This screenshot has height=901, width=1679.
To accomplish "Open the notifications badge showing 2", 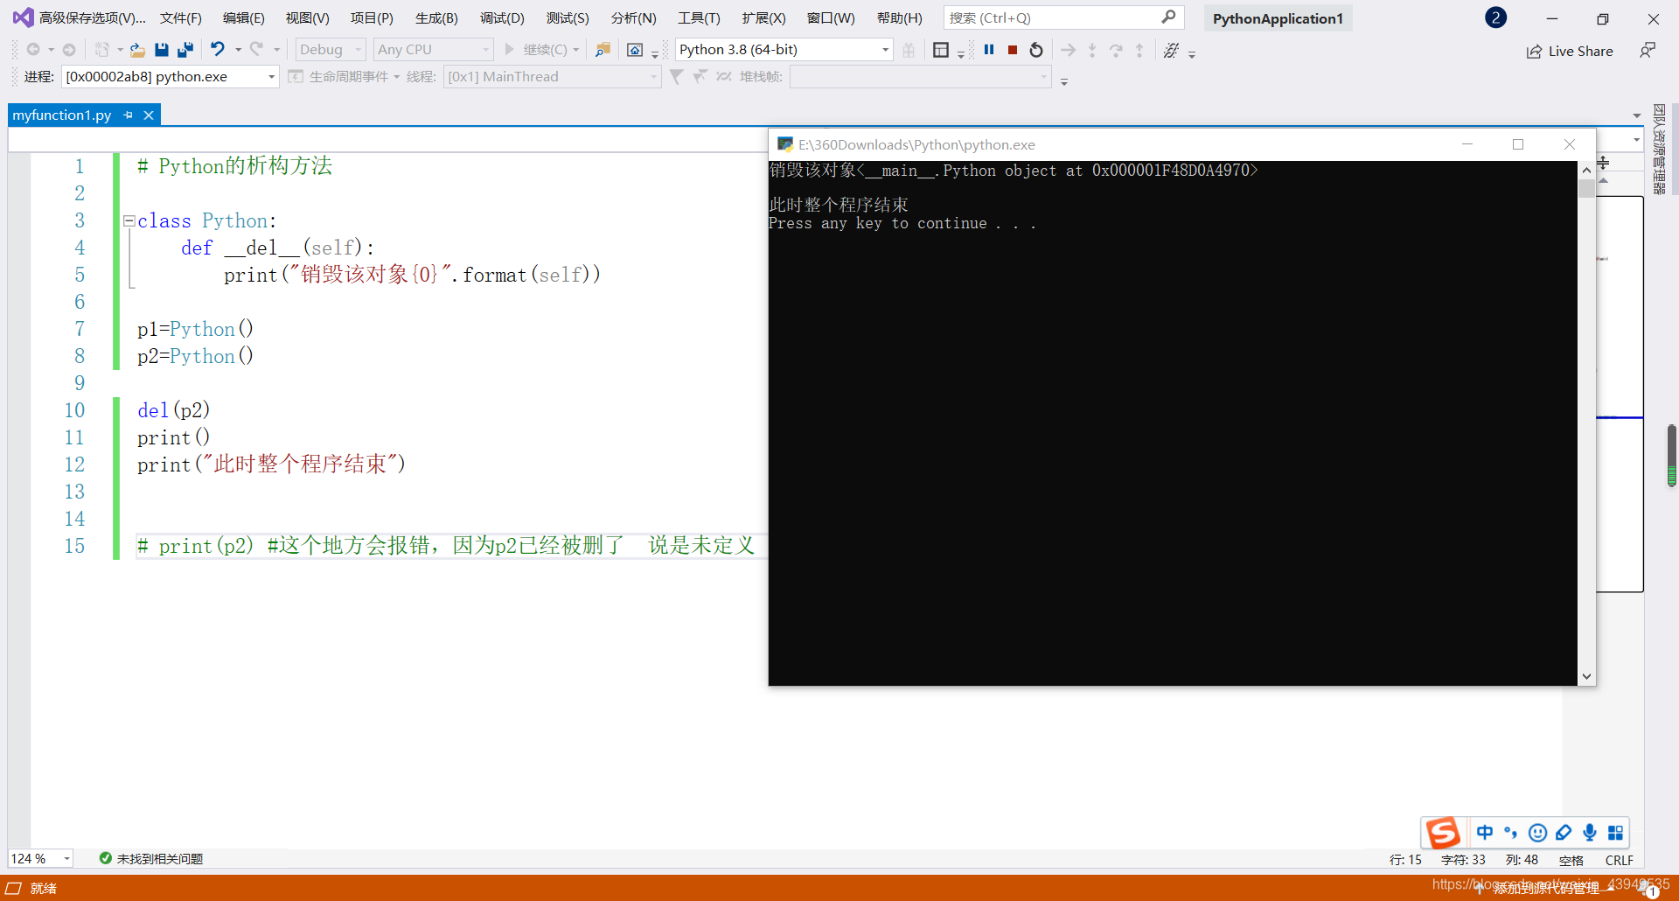I will point(1496,17).
